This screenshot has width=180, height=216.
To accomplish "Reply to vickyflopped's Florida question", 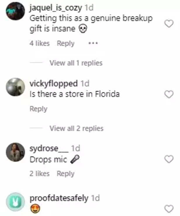I will [39, 109].
